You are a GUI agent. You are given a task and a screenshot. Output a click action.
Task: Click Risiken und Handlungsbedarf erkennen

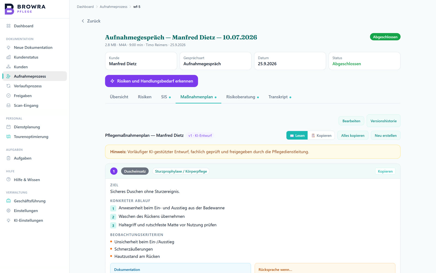coord(152,81)
